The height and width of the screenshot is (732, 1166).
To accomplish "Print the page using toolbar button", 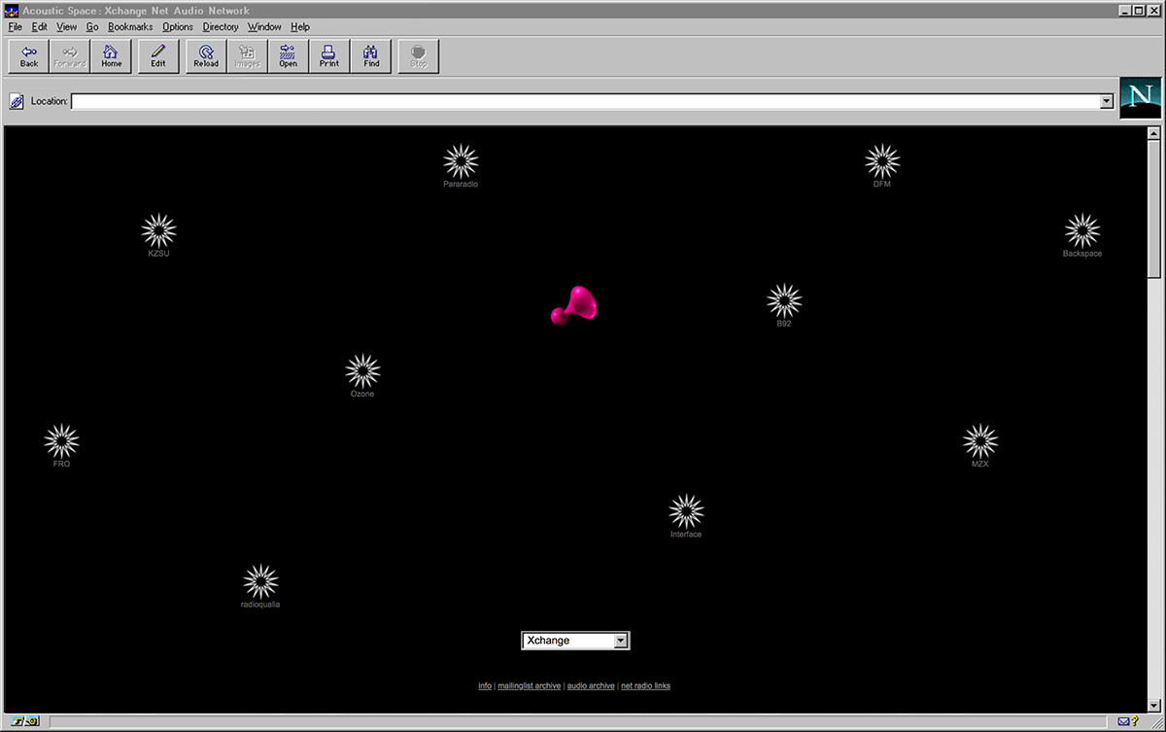I will tap(329, 56).
